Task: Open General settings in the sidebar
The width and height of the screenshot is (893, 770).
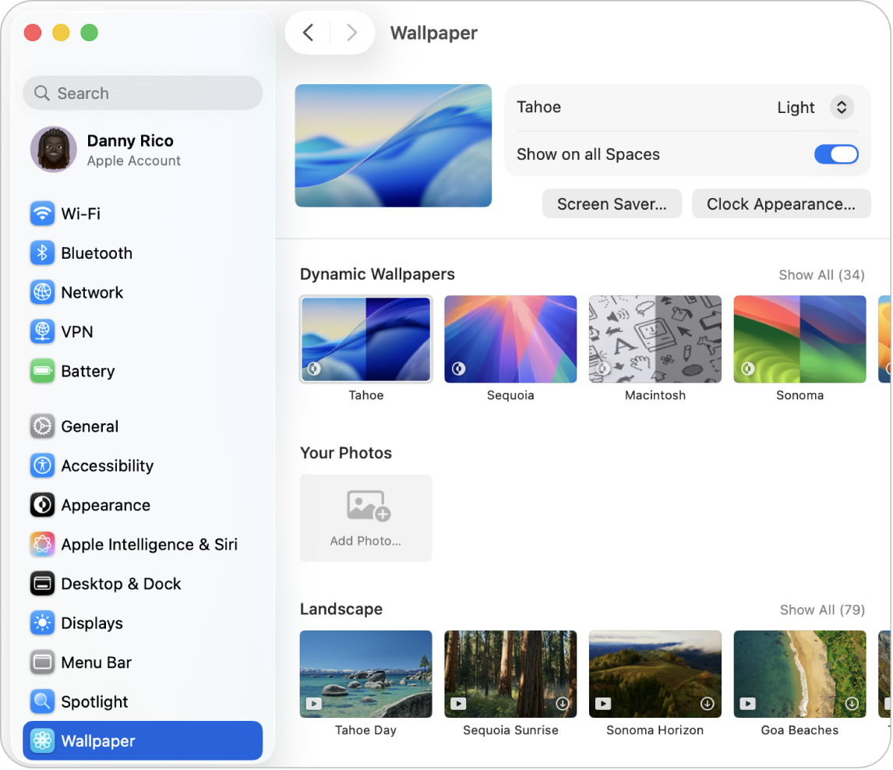Action: point(90,426)
